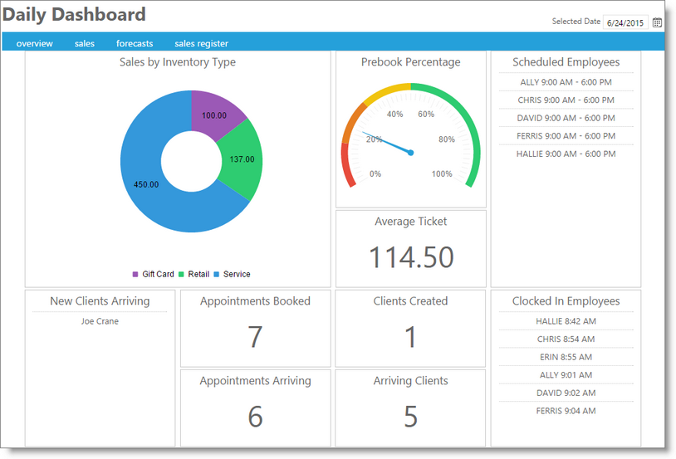Click the 450.00 Service donut segment
Viewport: 676px width, 459px height.
(146, 184)
